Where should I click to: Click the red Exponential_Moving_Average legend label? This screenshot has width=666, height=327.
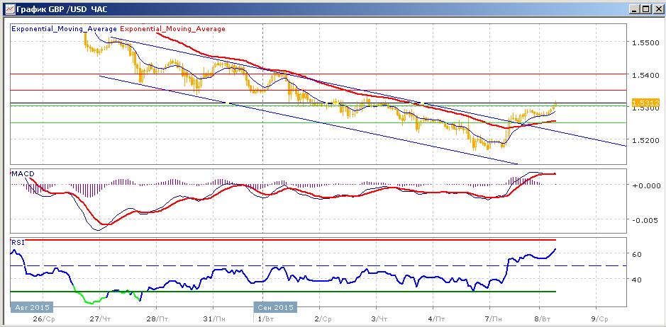click(x=173, y=29)
